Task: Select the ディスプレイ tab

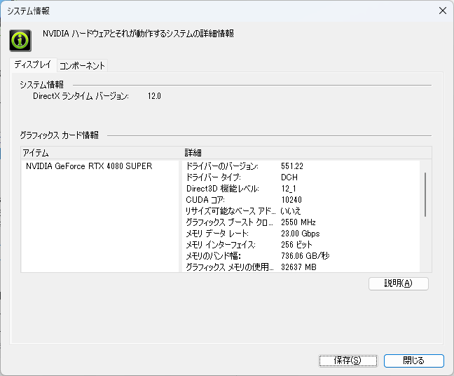Action: coord(33,65)
